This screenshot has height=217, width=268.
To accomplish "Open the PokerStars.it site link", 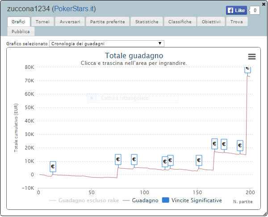I will pyautogui.click(x=75, y=9).
